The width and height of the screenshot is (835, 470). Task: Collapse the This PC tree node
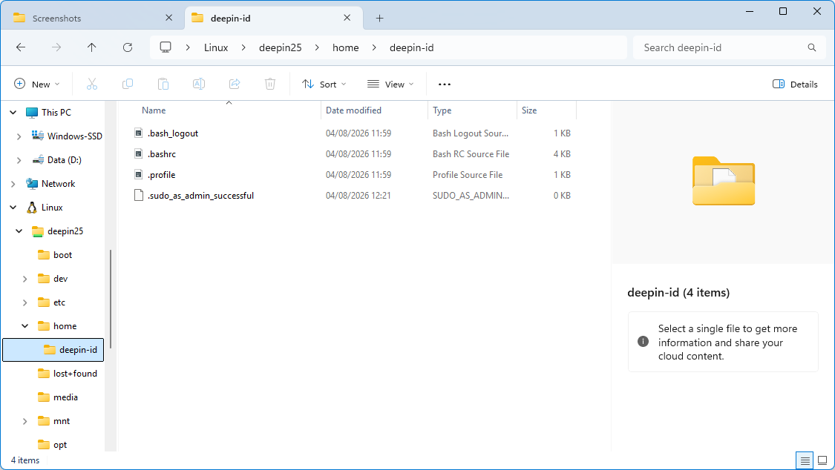(x=13, y=112)
